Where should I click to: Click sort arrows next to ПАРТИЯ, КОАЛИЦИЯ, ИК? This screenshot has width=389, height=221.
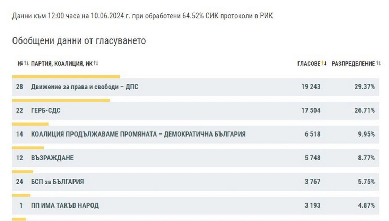(x=96, y=64)
